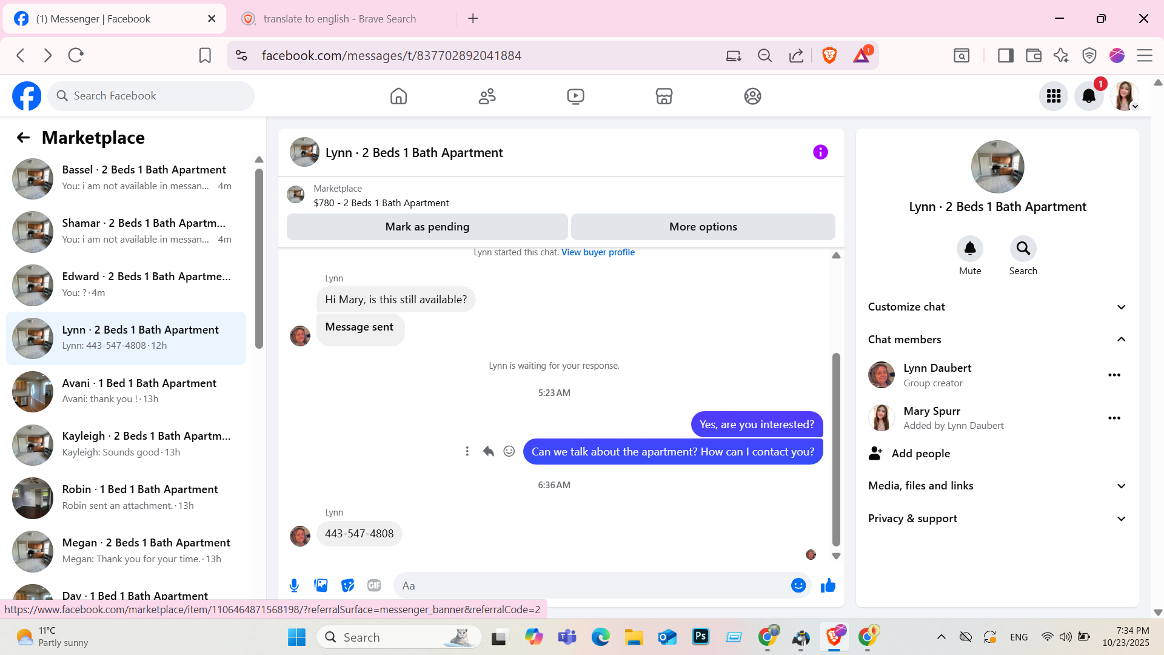Viewport: 1164px width, 655px height.
Task: Send a thumbs up like
Action: tap(828, 585)
